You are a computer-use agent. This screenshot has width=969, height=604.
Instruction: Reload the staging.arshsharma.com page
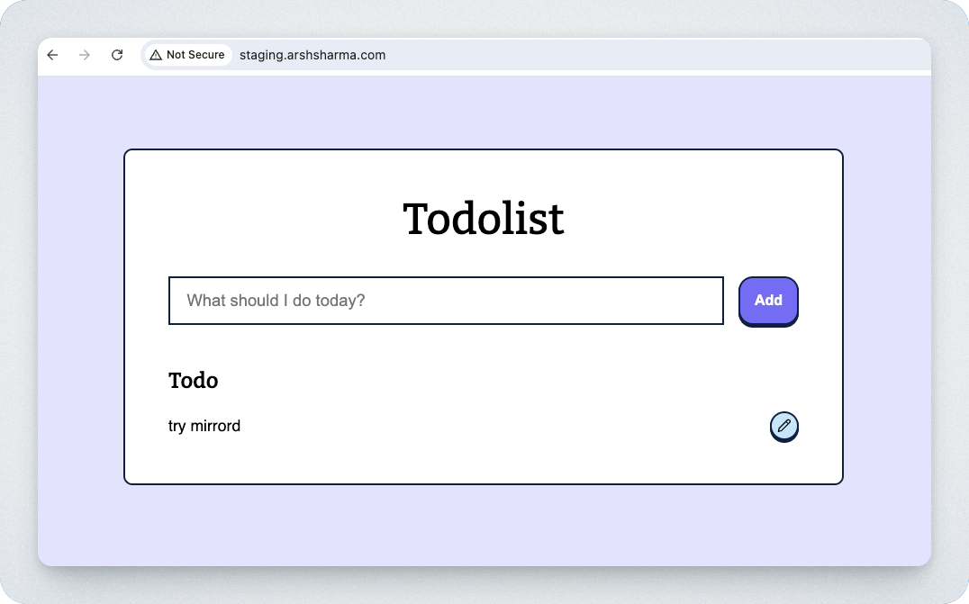[117, 55]
